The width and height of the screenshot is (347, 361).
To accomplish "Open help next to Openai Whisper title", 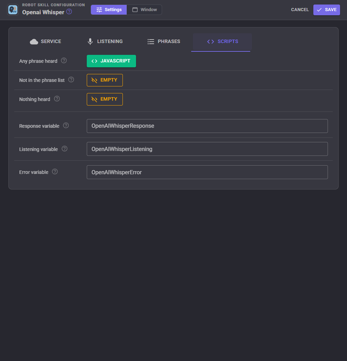I will [x=69, y=11].
